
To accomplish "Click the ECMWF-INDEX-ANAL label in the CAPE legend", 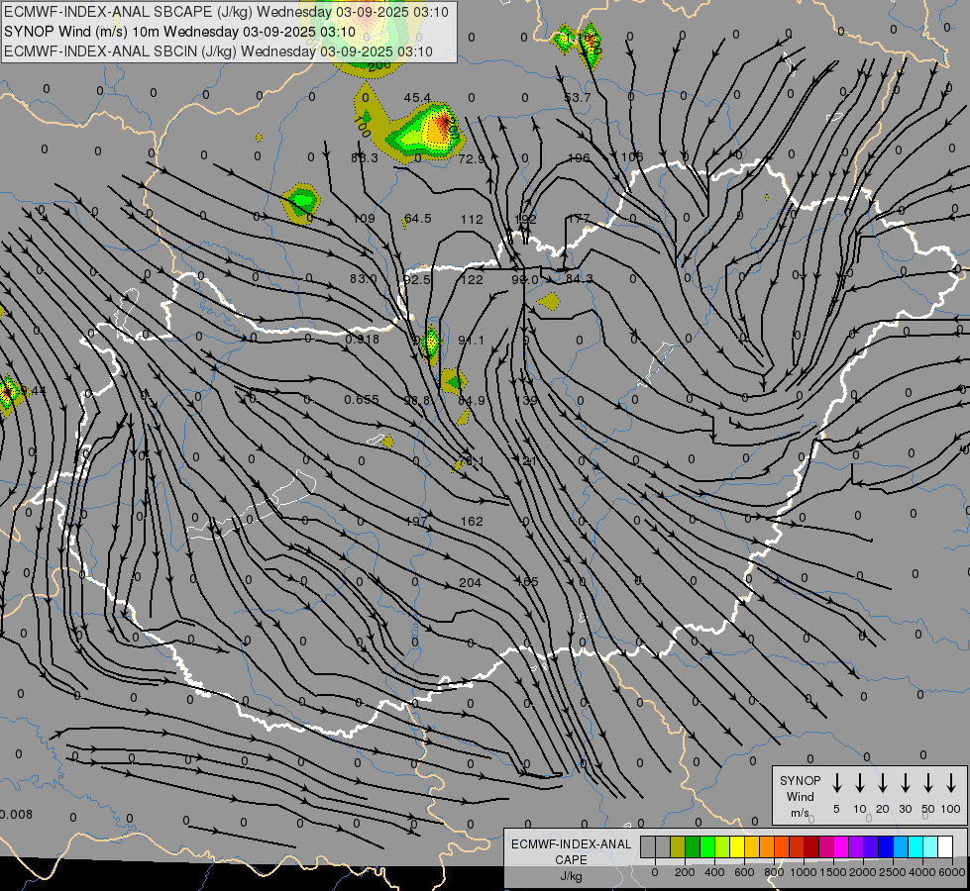I will coord(571,844).
